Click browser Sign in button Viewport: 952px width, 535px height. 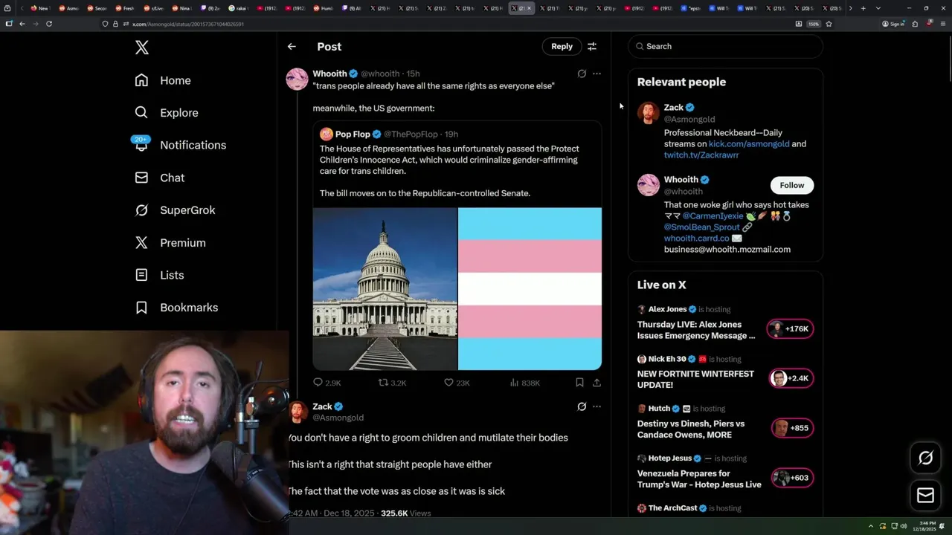click(892, 24)
